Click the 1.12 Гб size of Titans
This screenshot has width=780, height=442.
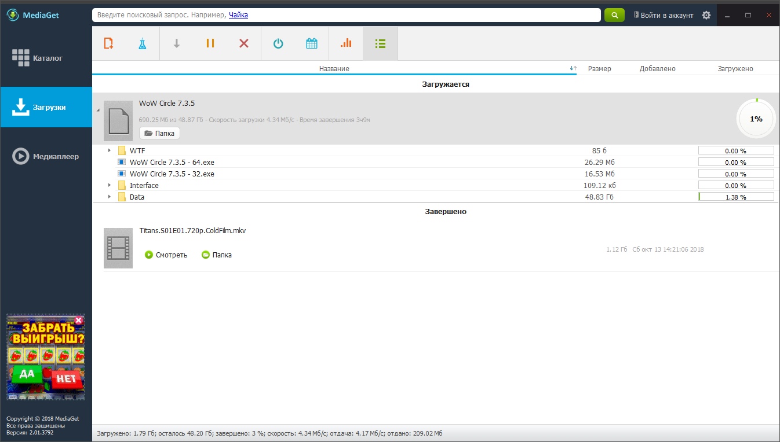617,249
